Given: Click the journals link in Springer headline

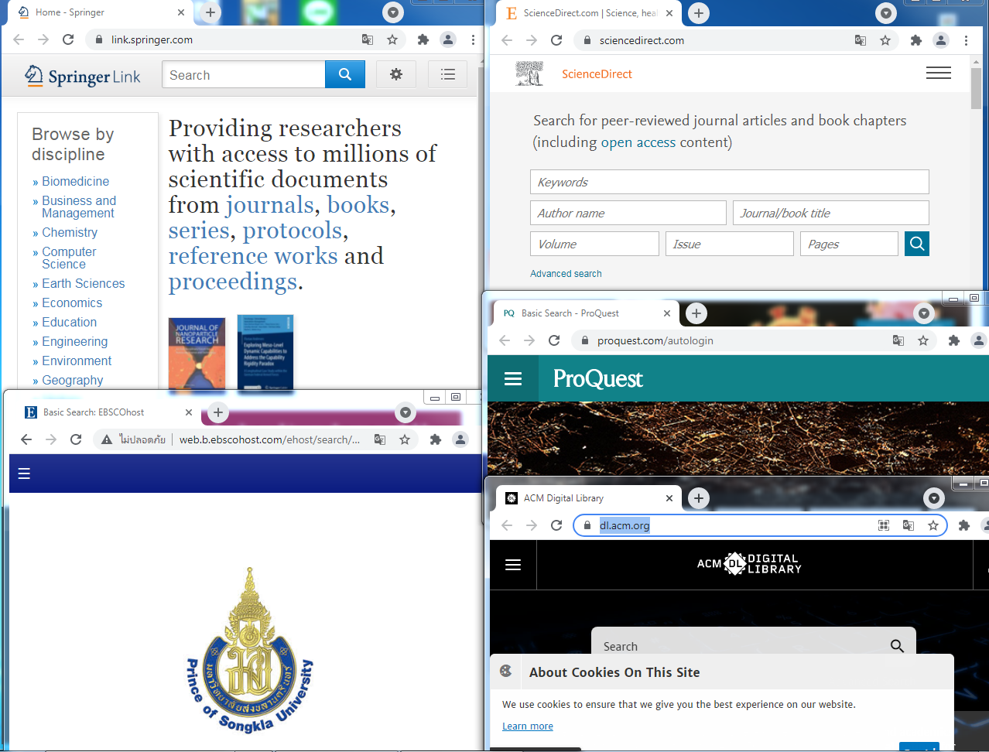Looking at the screenshot, I should [269, 205].
